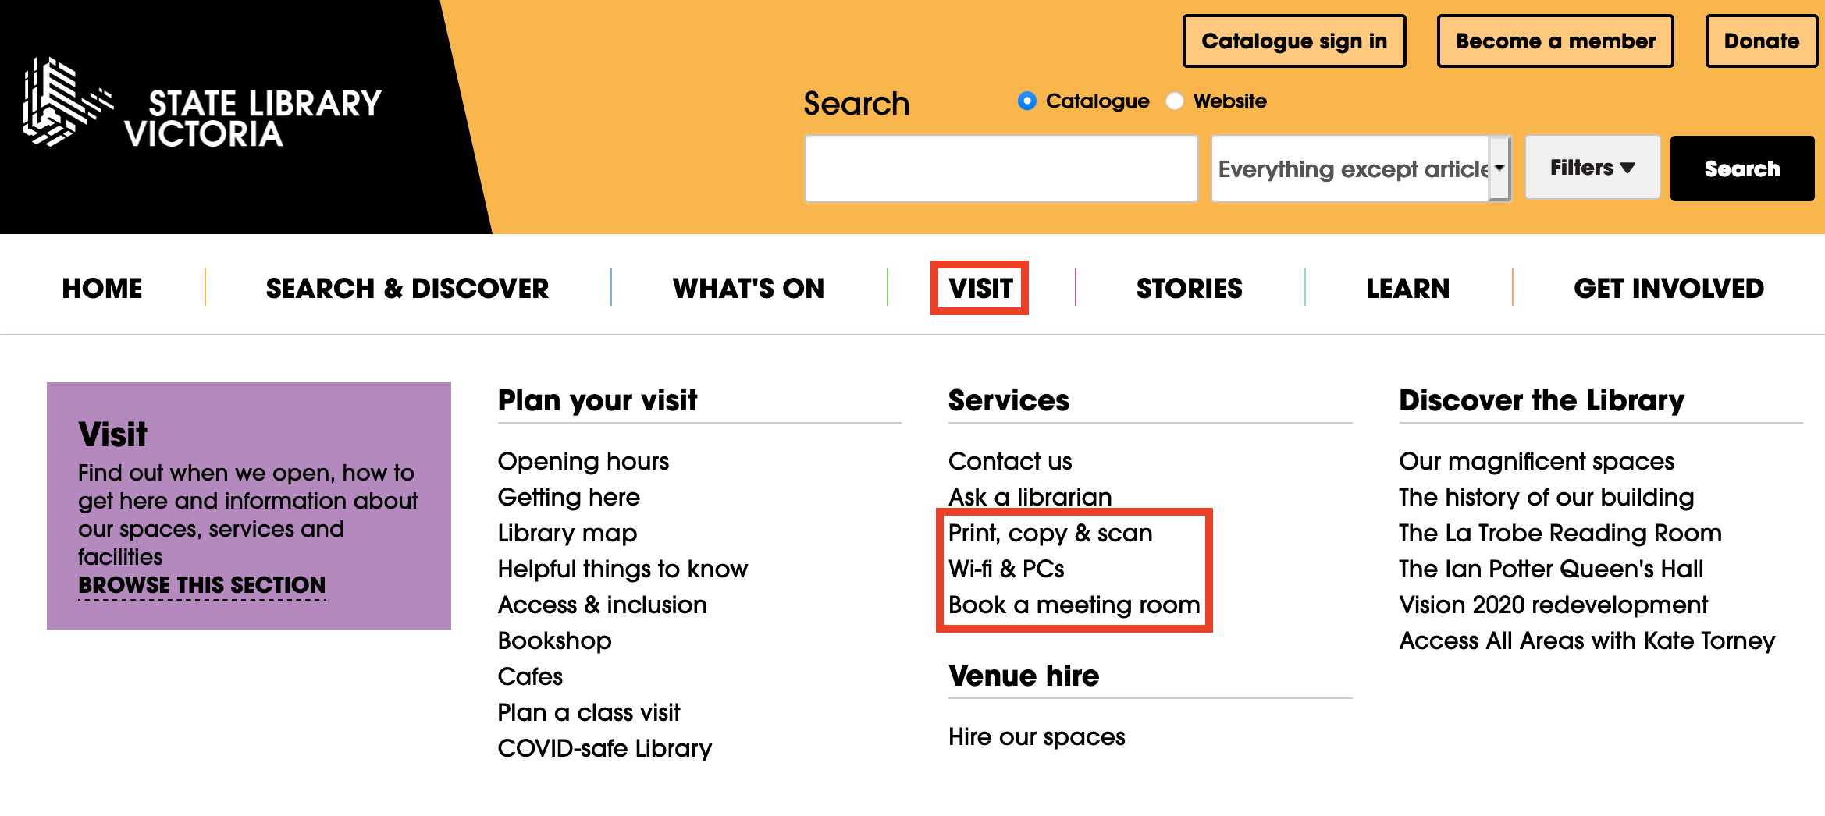Click BROWSE THIS SECTION link

pyautogui.click(x=201, y=585)
